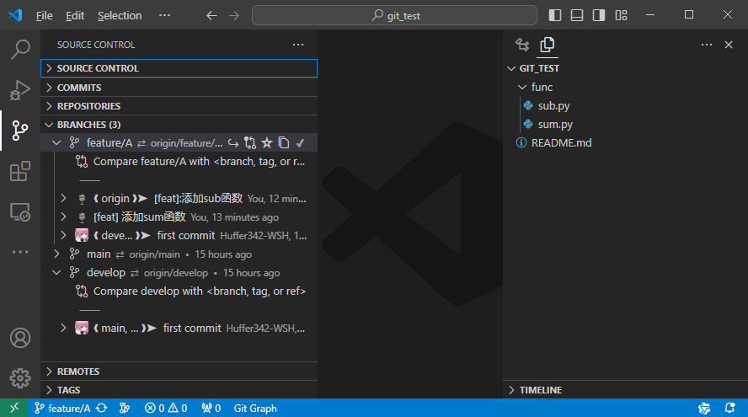Click the compare icon on feature/A row

250,143
